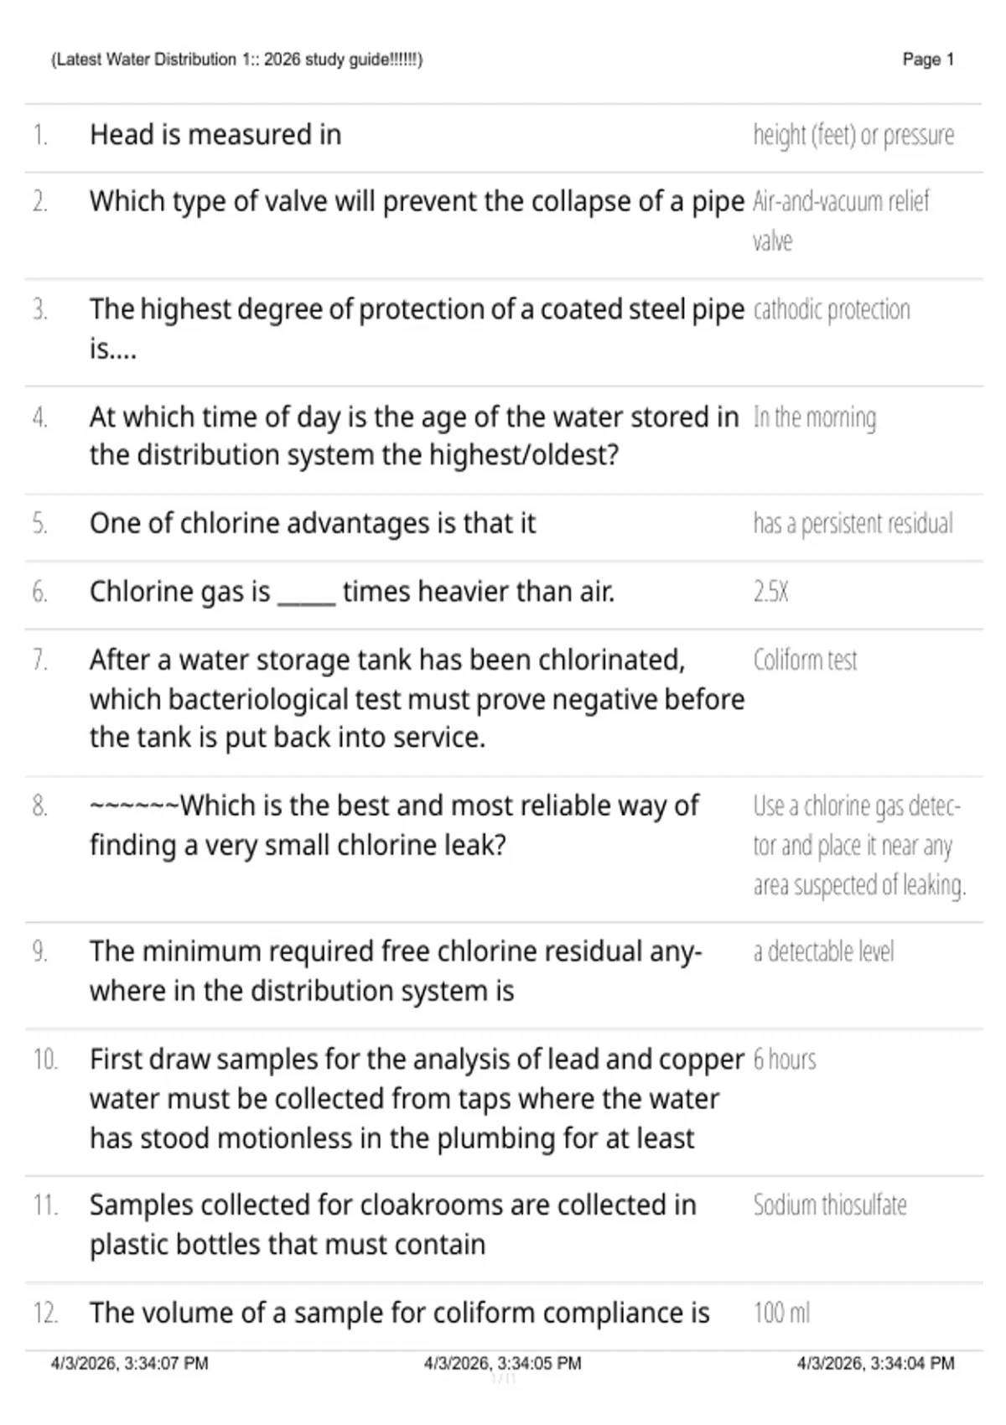Click the question about small chlorine leak
Image resolution: width=1006 pixels, height=1425 pixels.
395,825
